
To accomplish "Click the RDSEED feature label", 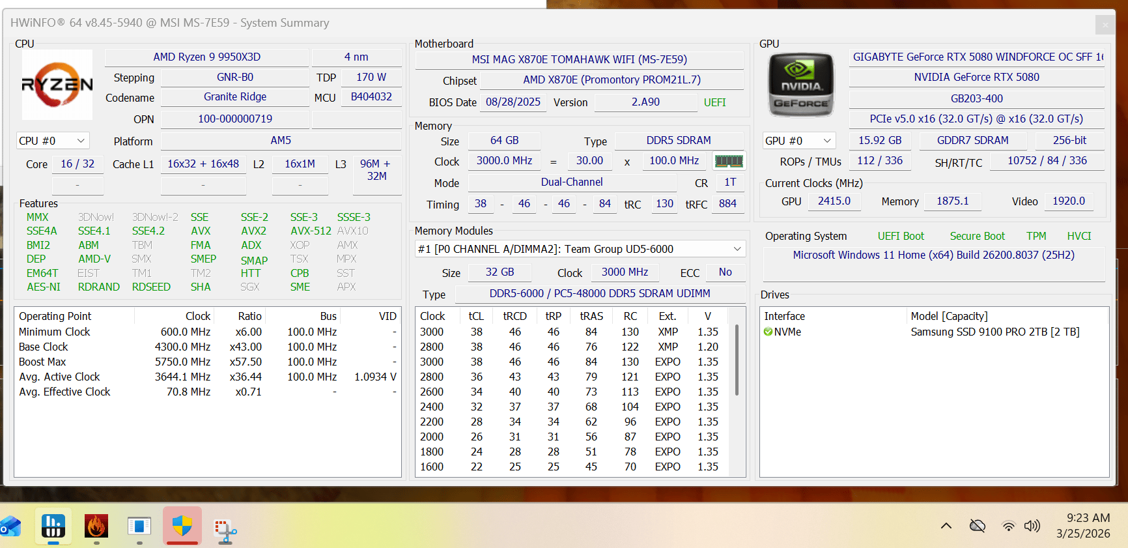I will pos(151,287).
